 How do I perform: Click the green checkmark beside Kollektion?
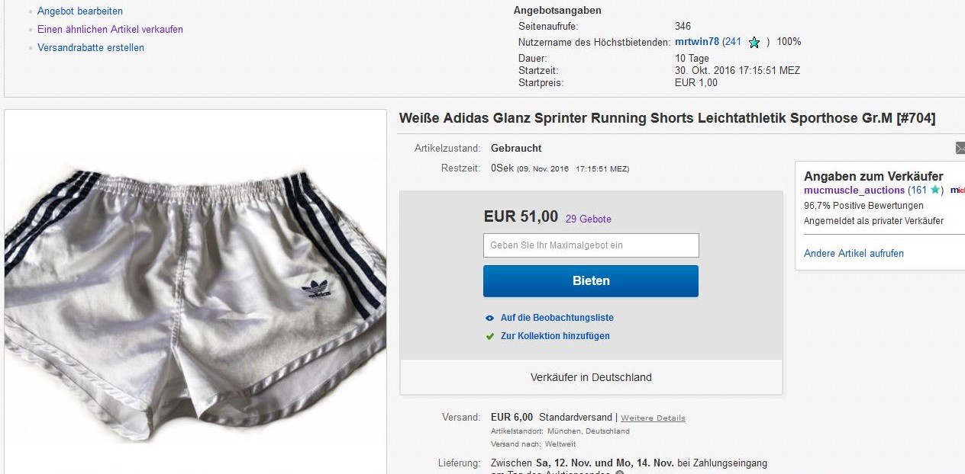(490, 336)
